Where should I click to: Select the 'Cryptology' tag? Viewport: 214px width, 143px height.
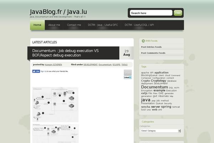[158, 81]
